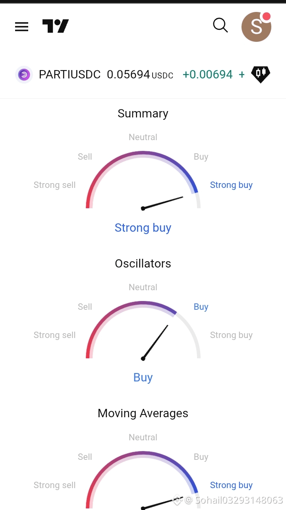Viewport: 286px width, 510px height.
Task: Select the Summary section heading
Action: [143, 113]
